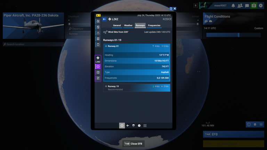
Task: Switch to the Weather tab
Action: pos(128,25)
